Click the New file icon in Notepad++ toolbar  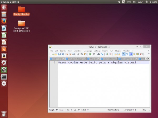coord(52,54)
